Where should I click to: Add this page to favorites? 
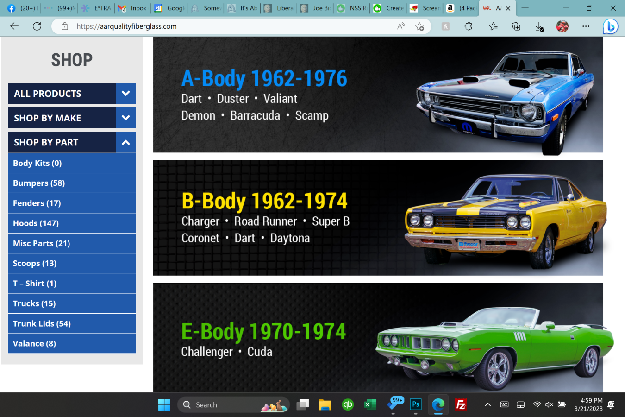[419, 26]
